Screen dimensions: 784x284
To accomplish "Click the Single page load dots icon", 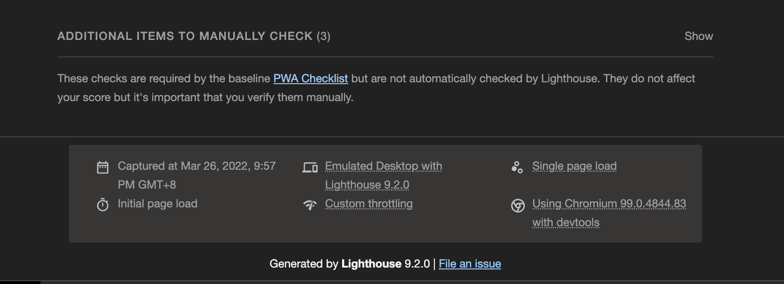I will 517,167.
